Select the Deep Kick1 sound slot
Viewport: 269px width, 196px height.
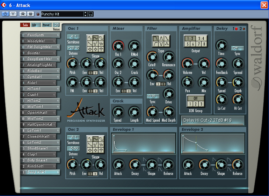click(x=40, y=172)
